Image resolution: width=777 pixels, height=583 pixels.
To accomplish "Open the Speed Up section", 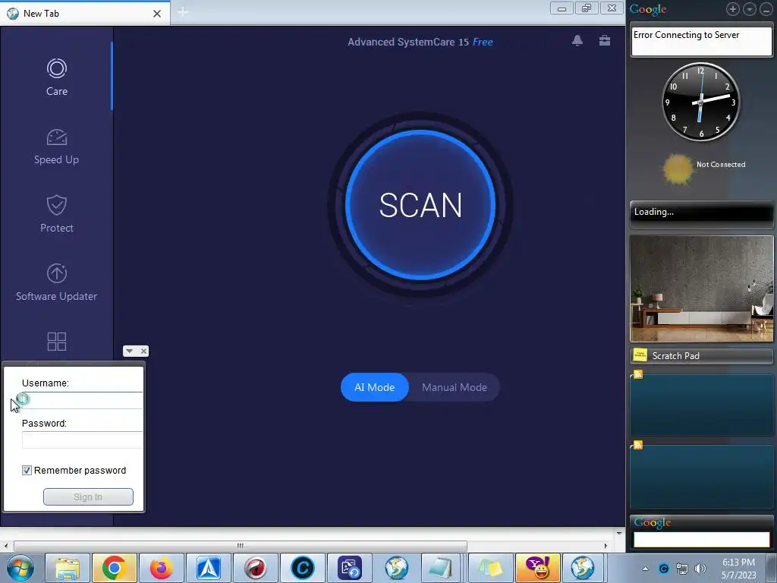I will pos(56,147).
